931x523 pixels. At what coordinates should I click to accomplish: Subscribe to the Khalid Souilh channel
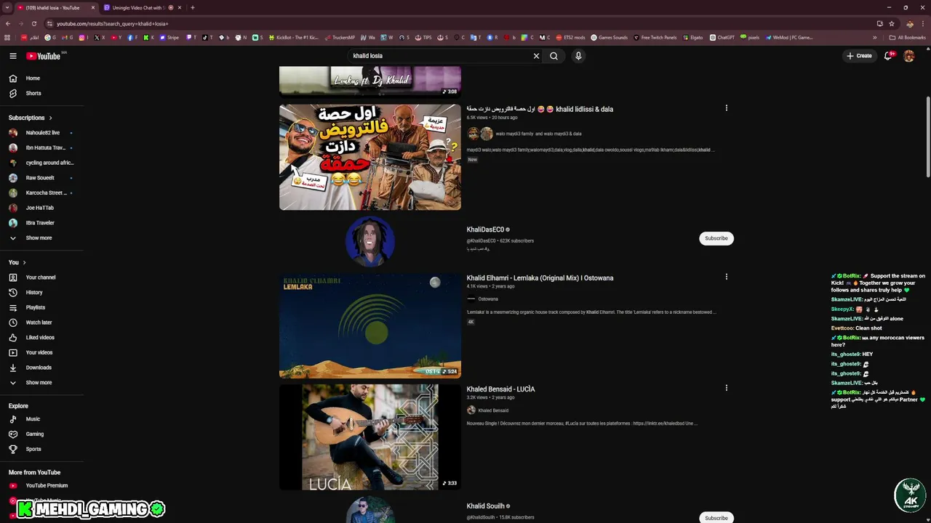(x=716, y=518)
